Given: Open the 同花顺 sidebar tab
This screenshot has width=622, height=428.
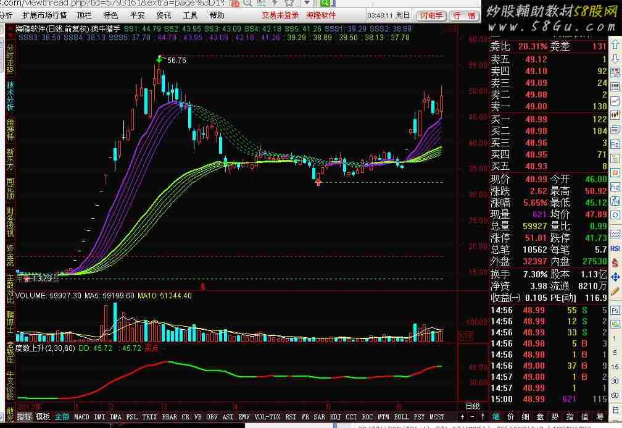Looking at the screenshot, I should [x=10, y=188].
